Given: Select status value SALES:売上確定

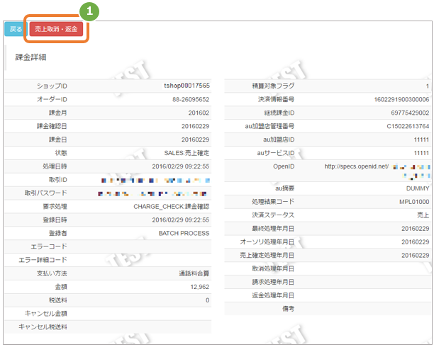Looking at the screenshot, I should click(187, 153).
